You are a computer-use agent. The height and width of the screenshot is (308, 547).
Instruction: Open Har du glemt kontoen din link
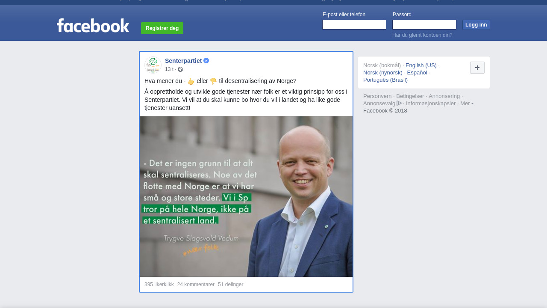coord(422,35)
